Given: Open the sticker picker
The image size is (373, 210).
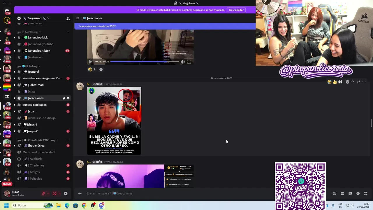Looking at the screenshot, I should pos(350,193).
